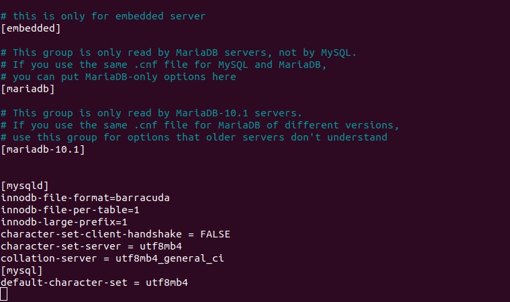Click the [embedded] section header
This screenshot has height=302, width=510.
(31, 28)
